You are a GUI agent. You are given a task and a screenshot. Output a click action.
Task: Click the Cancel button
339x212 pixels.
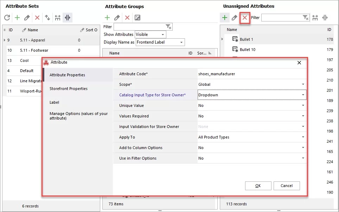coord(287,186)
